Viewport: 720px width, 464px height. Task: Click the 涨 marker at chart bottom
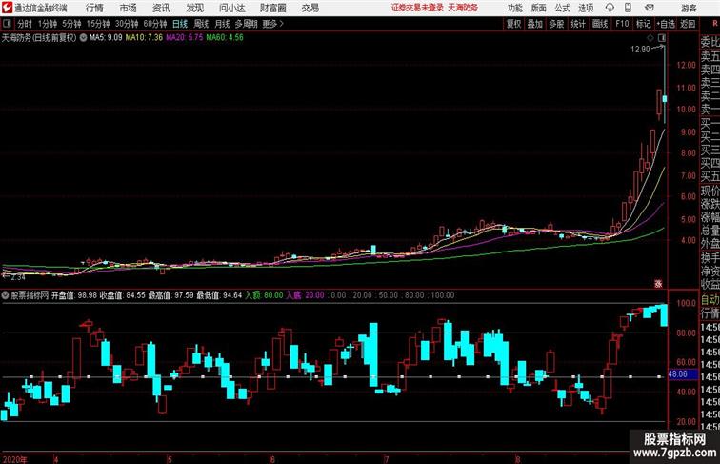click(x=658, y=284)
